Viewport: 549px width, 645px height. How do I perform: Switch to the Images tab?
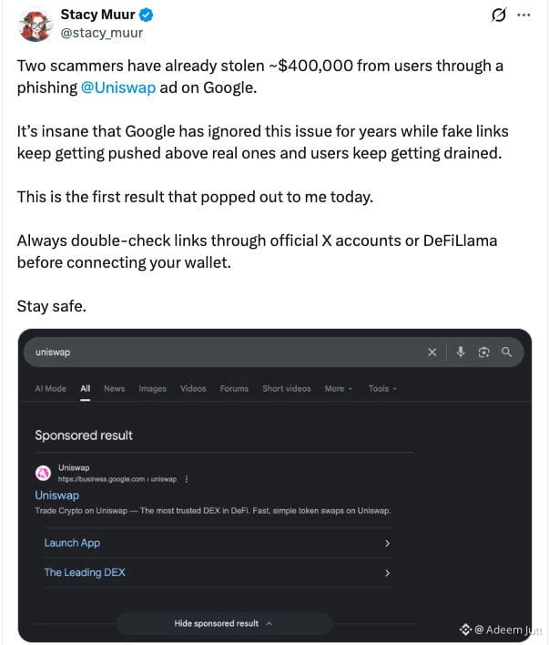click(x=153, y=389)
